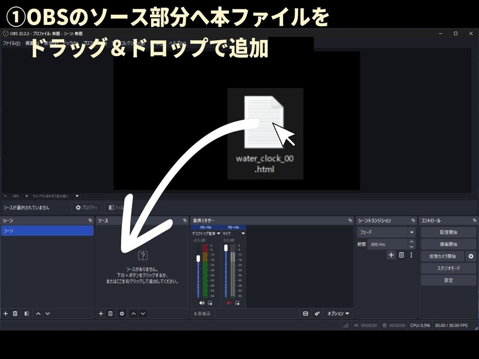Viewport: 479px width, 359px height.
Task: Move source up in ソース panel
Action: tap(133, 314)
